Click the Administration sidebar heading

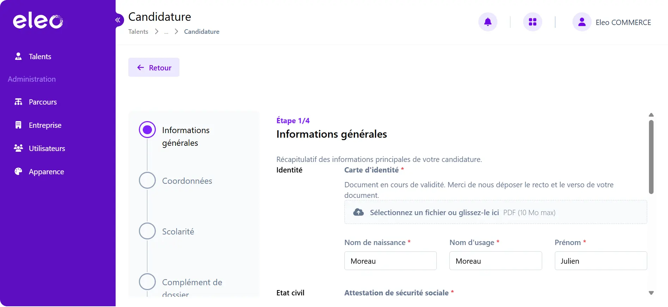click(x=32, y=79)
